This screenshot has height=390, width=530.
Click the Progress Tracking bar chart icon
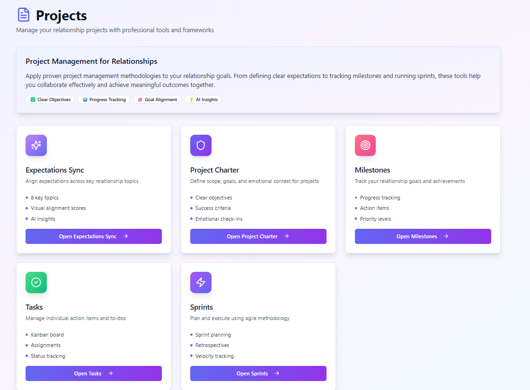coord(85,99)
